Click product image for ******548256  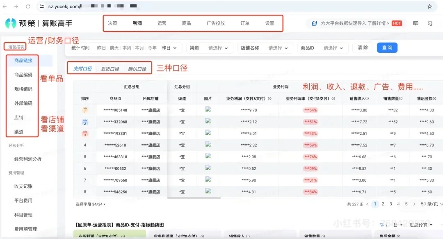pos(208,191)
